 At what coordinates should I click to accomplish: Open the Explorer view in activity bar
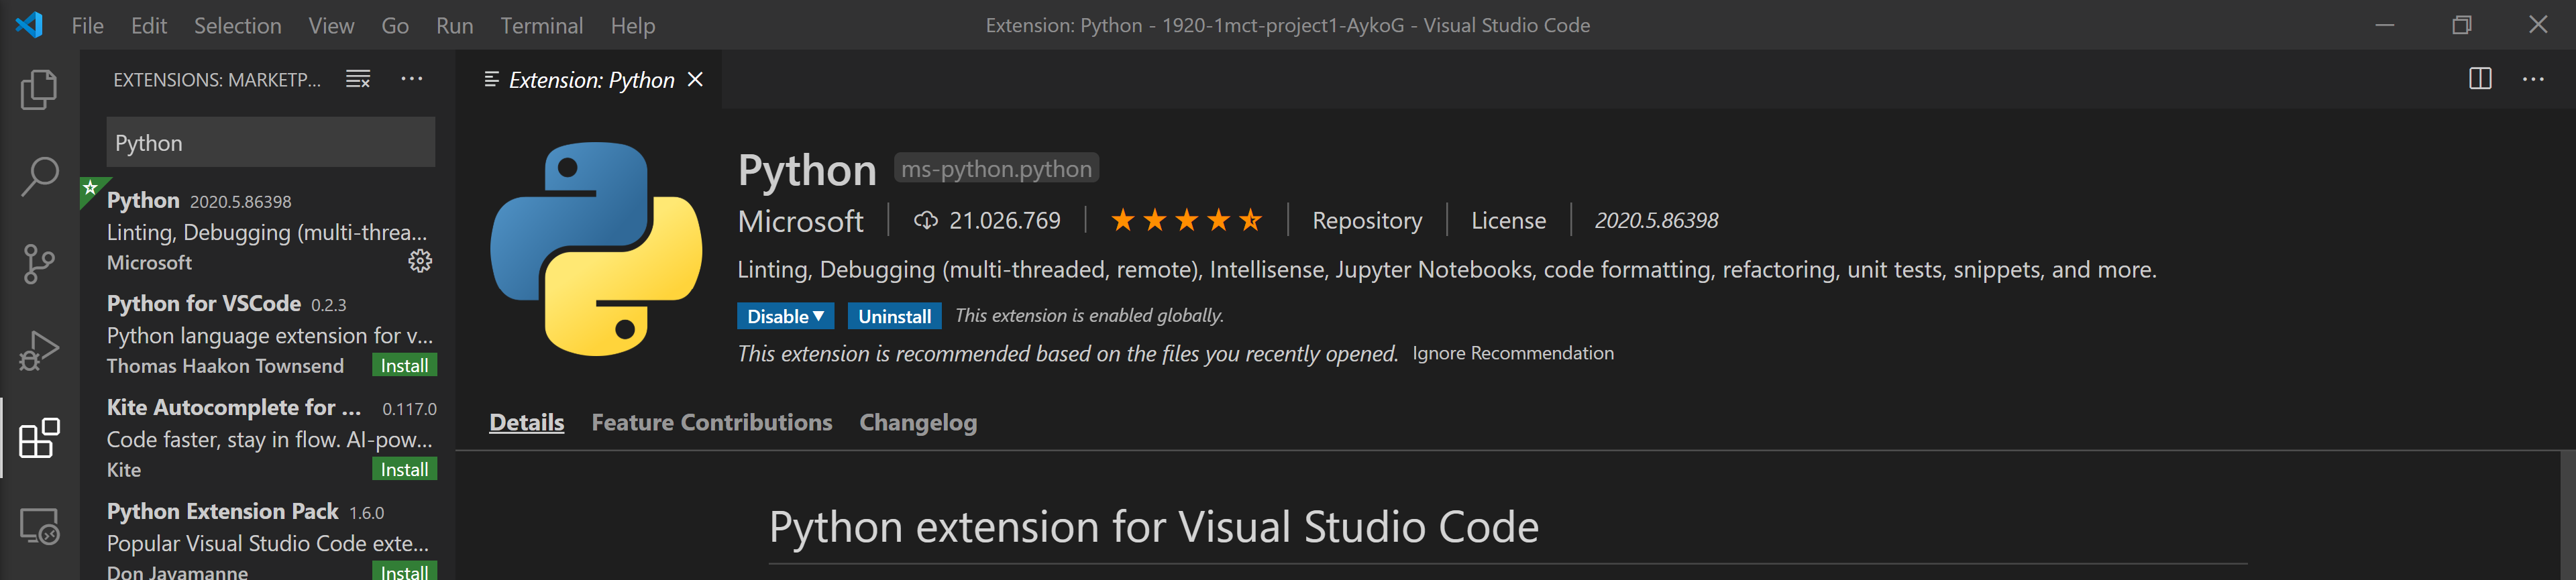pos(39,89)
